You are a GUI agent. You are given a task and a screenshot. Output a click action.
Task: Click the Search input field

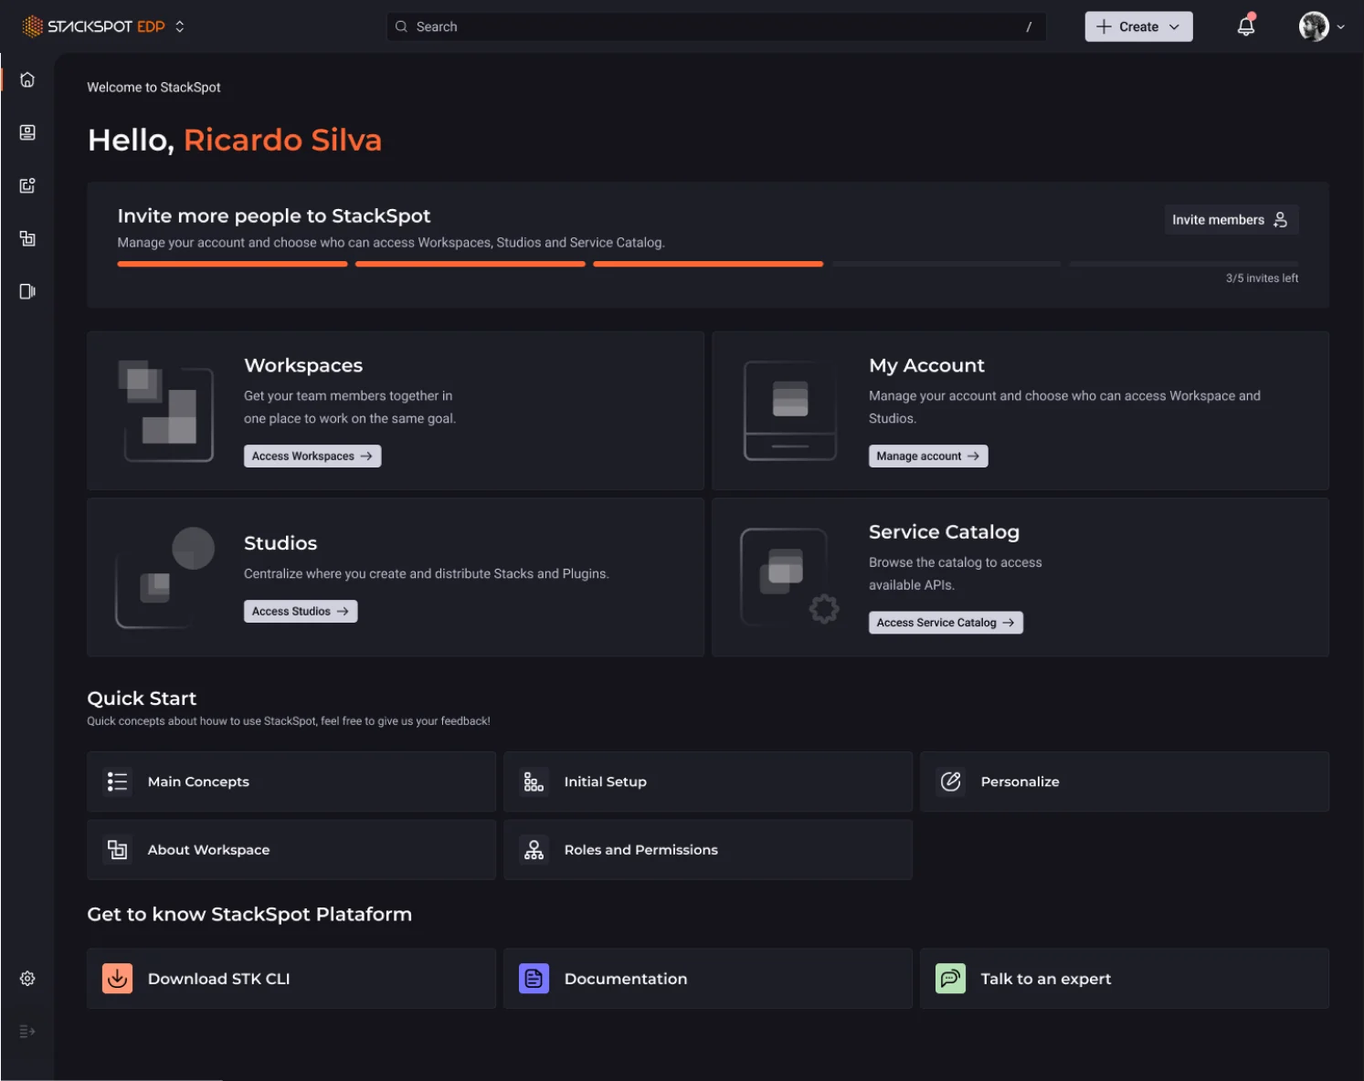click(716, 26)
